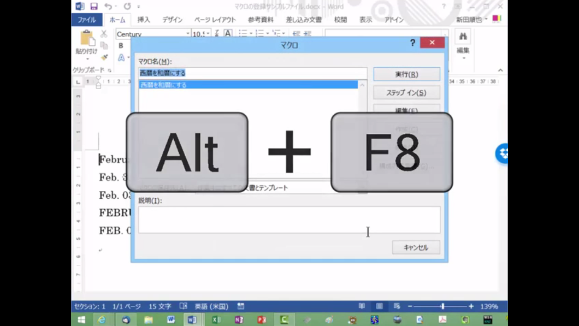Open the ファイル (File) tab
Image resolution: width=579 pixels, height=326 pixels.
click(86, 20)
